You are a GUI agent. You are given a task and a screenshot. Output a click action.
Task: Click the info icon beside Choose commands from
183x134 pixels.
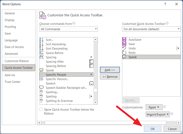pyautogui.click(x=74, y=23)
